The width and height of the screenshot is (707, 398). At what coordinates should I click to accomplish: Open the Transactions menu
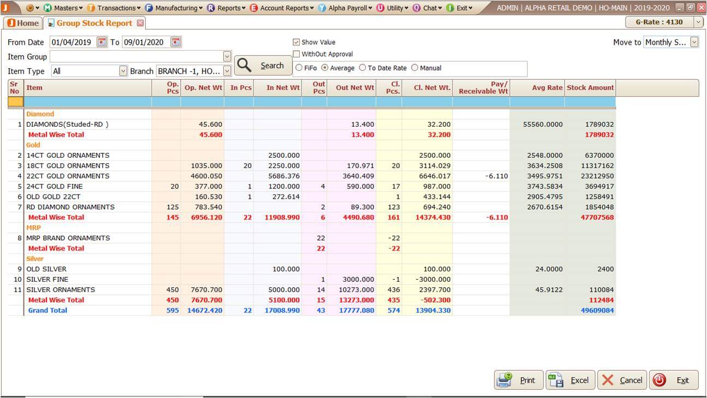coord(114,8)
